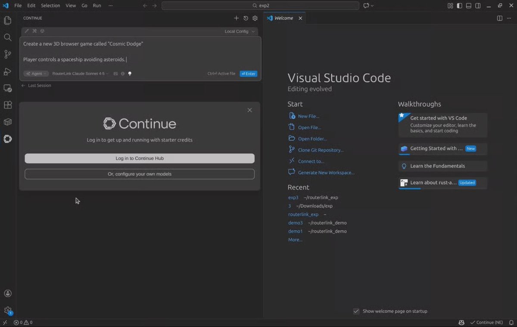Attach an image using the input image icon

pyautogui.click(x=115, y=74)
